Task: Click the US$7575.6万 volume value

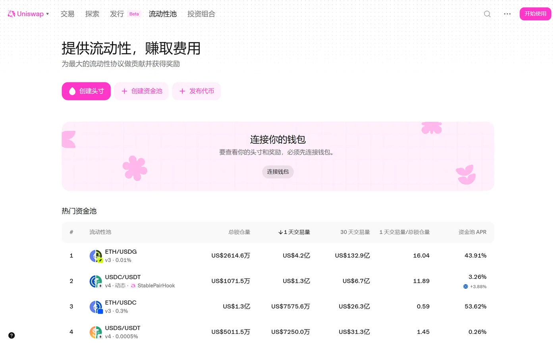Action: tap(291, 307)
